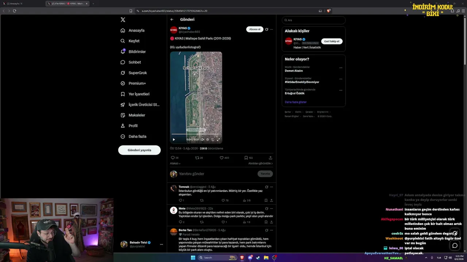Go to X home via the X logo
This screenshot has height=262, width=467.
click(x=123, y=20)
